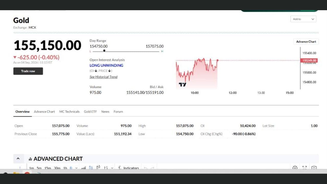Open the MC Technicals tab
The height and width of the screenshot is (184, 327).
click(69, 112)
